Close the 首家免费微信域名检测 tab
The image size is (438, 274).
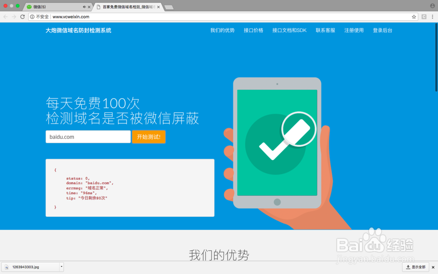tap(159, 7)
